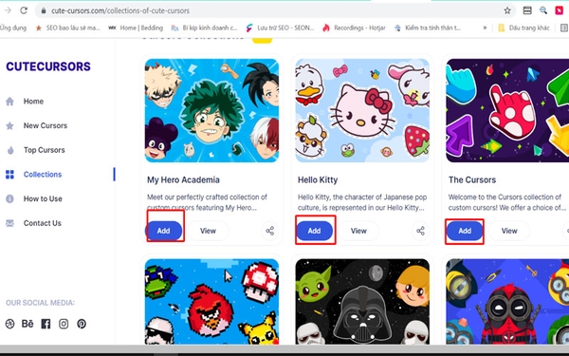Click the forward navigation arrow

tap(8, 10)
